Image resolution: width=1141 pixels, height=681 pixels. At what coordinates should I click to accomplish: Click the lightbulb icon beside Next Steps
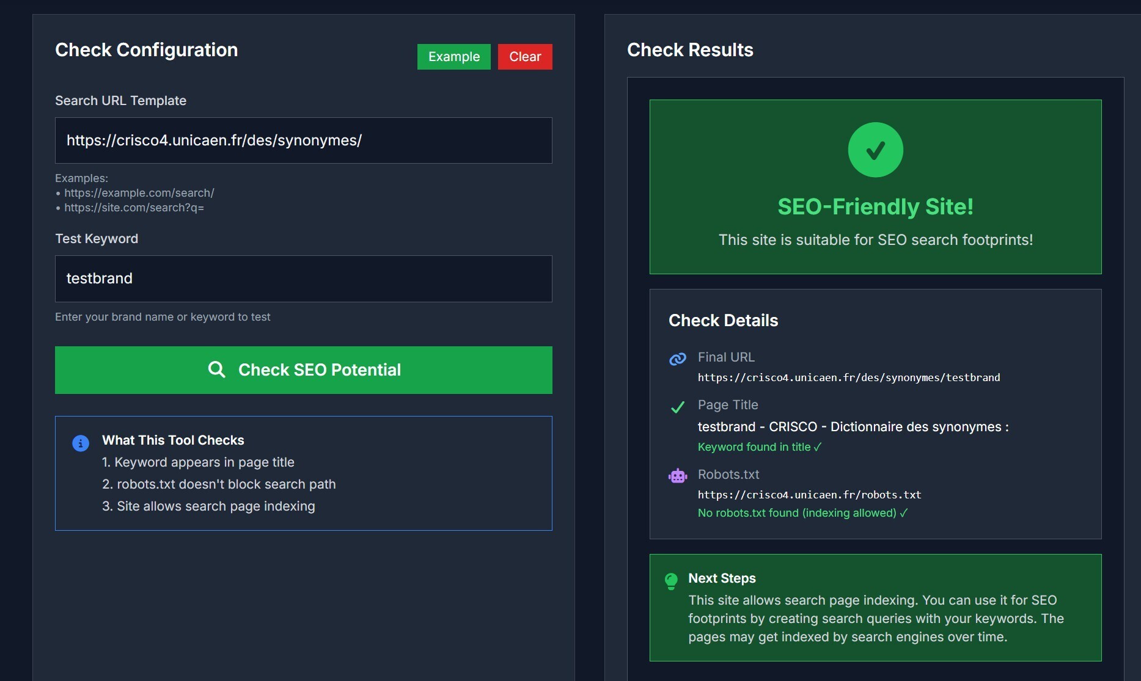pyautogui.click(x=671, y=580)
